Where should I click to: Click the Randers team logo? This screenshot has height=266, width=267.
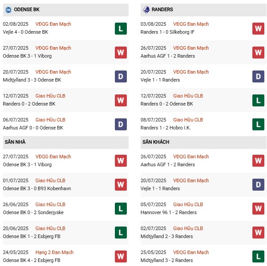point(146,9)
